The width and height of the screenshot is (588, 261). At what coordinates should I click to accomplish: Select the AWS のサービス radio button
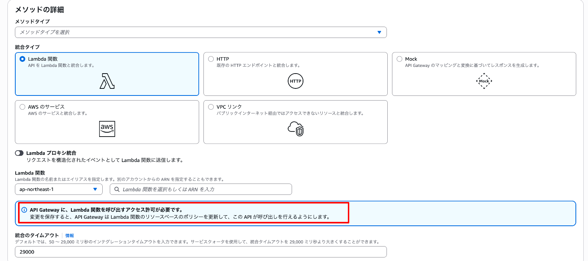pos(22,107)
